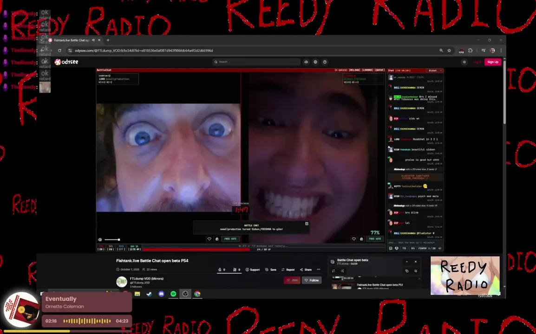Image resolution: width=536 pixels, height=334 pixels.
Task: Toggle the SFX button in chat input bar
Action: 412,248
